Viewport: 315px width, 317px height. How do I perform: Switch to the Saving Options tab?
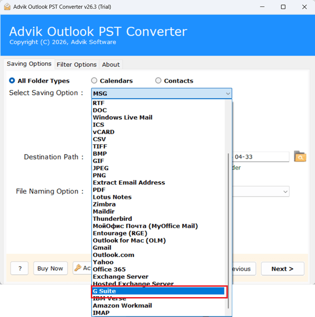[29, 64]
